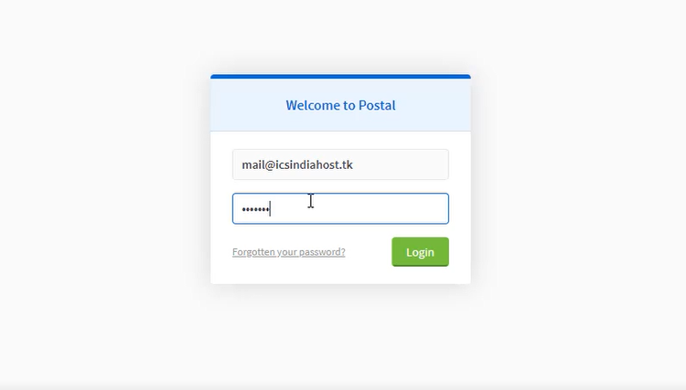Open the Forgotten your password link
686x390 pixels.
pos(289,252)
